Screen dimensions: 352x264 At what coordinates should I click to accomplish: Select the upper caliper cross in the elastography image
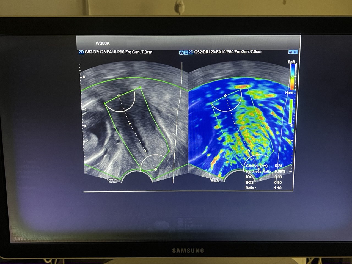click(225, 95)
